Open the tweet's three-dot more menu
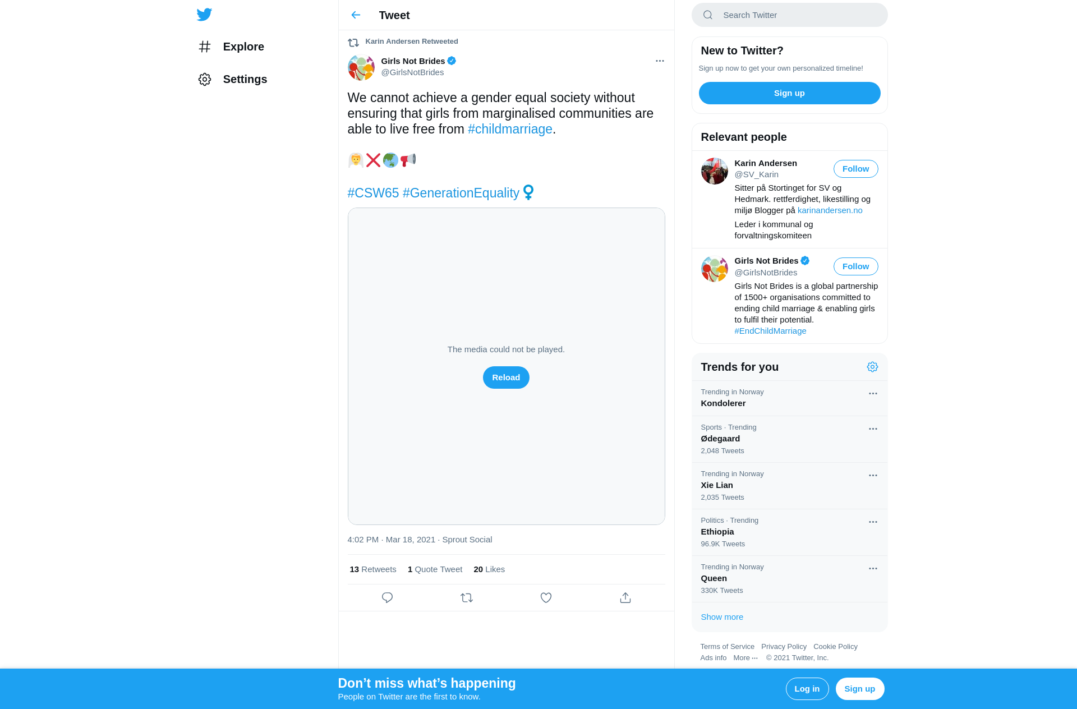Screen dimensions: 1077x709 [660, 61]
